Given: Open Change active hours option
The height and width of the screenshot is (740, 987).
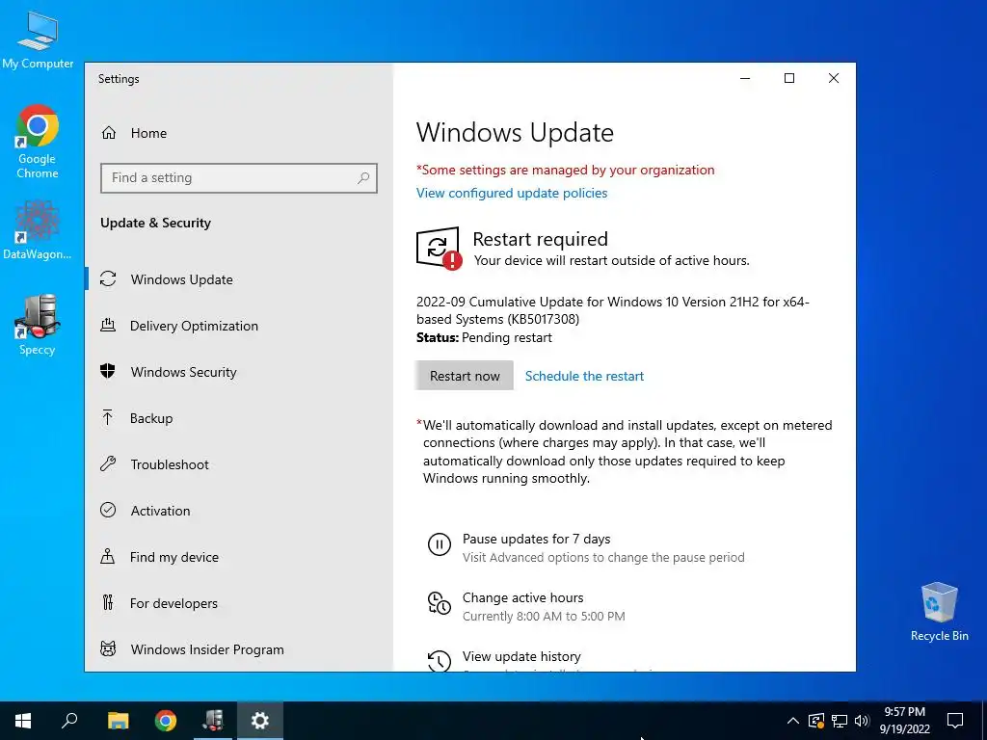Looking at the screenshot, I should [x=523, y=597].
